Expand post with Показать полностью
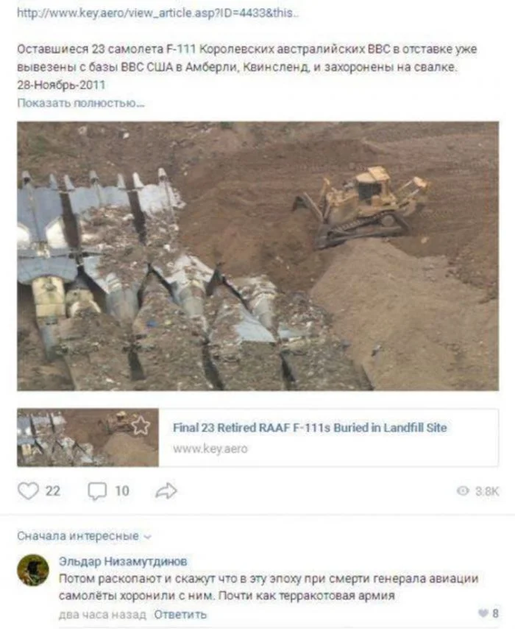This screenshot has width=515, height=629. [x=80, y=103]
